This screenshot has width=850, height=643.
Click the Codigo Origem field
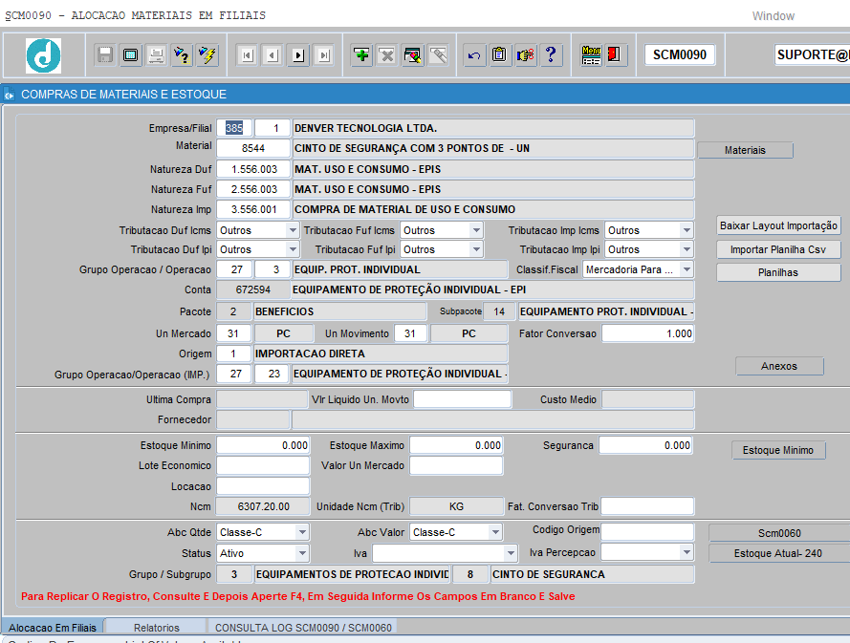[647, 532]
